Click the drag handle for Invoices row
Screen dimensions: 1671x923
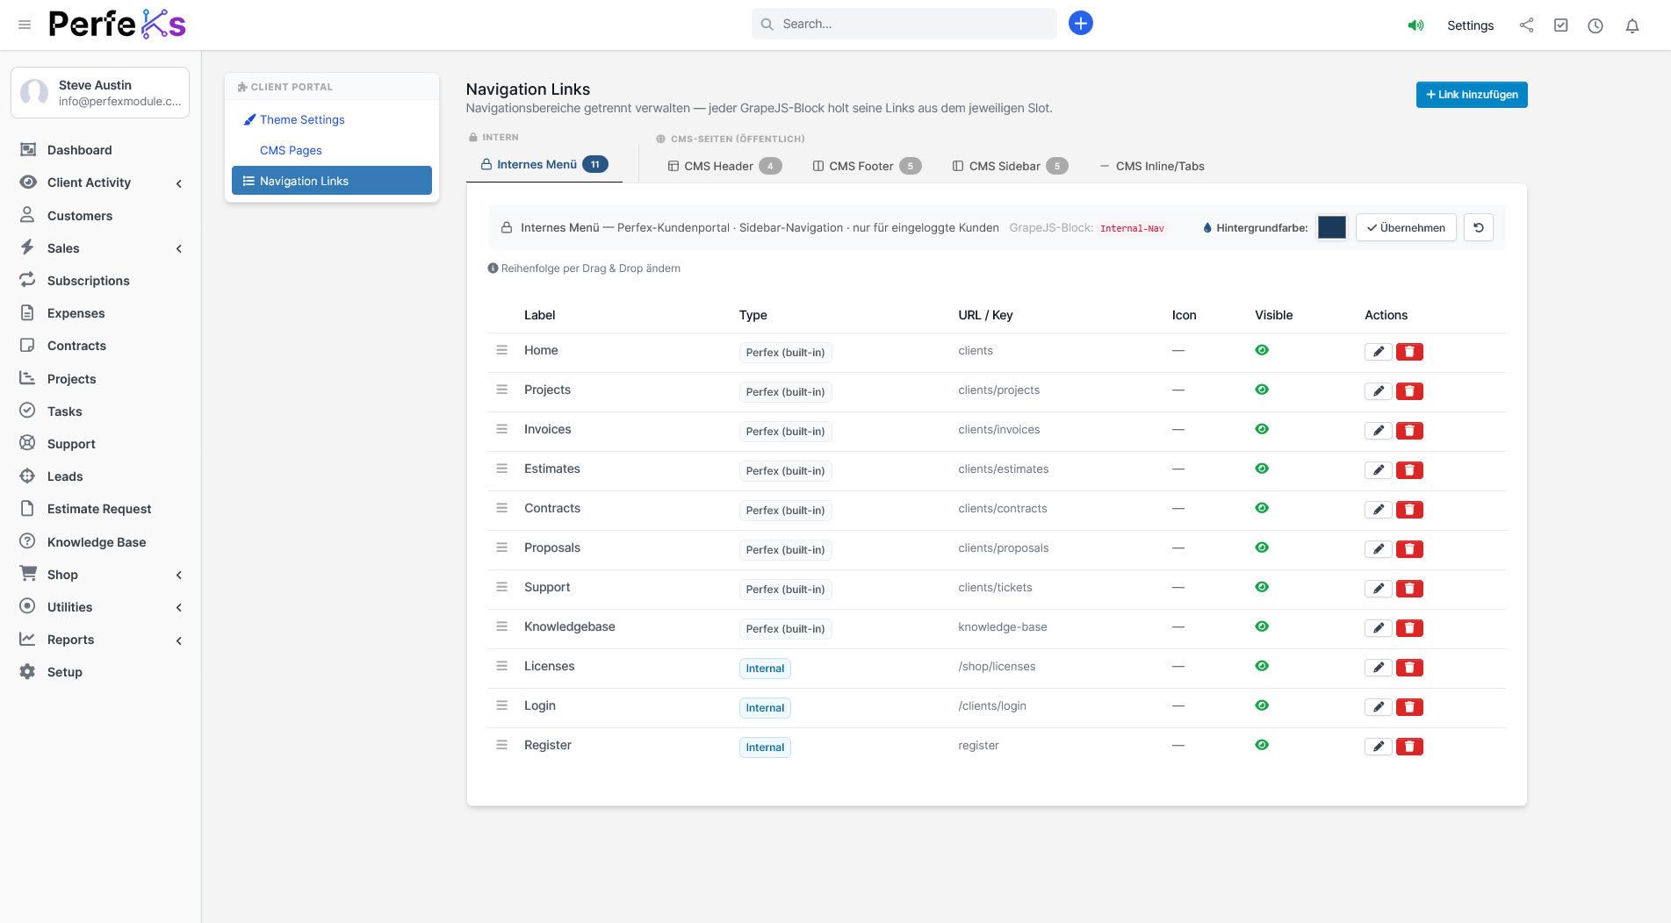coord(502,429)
